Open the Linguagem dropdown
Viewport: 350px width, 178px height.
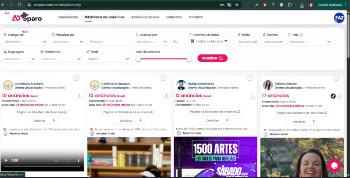click(x=20, y=59)
